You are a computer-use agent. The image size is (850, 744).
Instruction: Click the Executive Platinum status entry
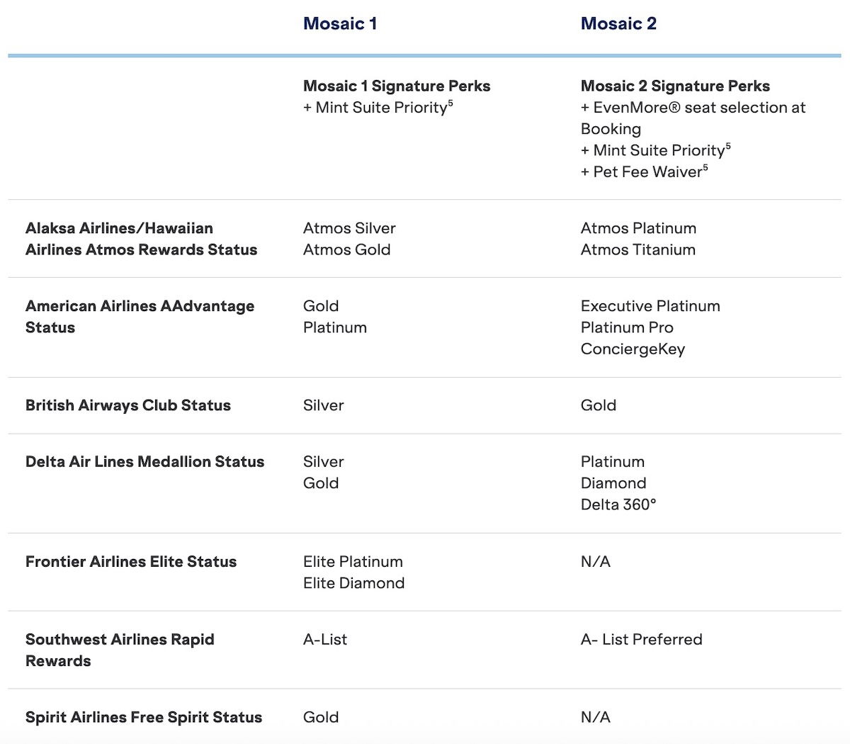(650, 306)
